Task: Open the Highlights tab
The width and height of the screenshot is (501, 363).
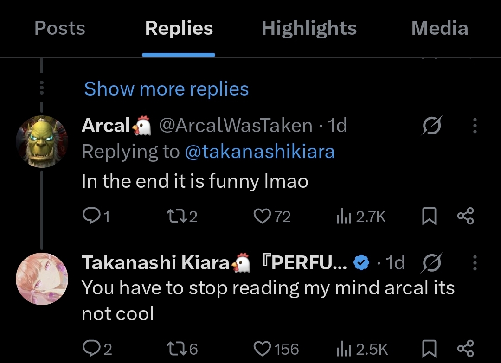Action: [309, 28]
